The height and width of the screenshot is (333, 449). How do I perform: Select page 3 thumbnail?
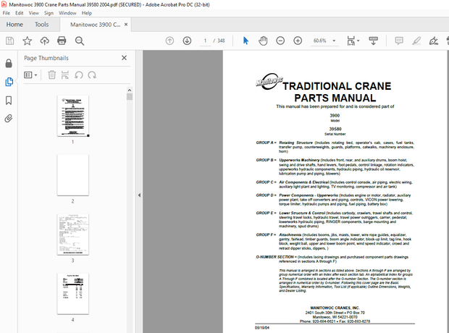click(72, 235)
